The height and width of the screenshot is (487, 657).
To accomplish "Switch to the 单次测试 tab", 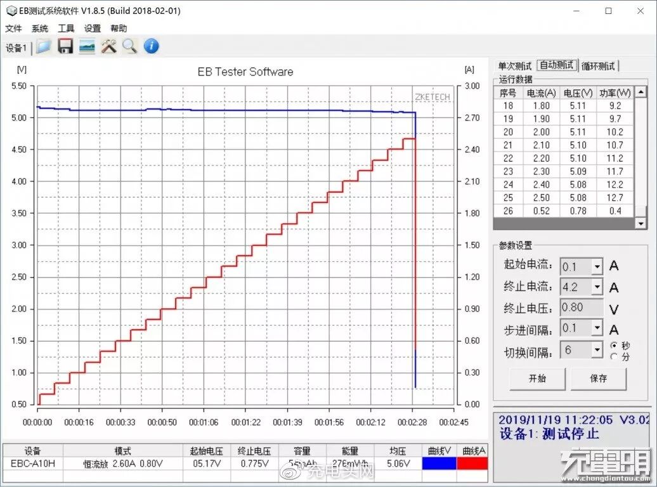I will pos(514,66).
